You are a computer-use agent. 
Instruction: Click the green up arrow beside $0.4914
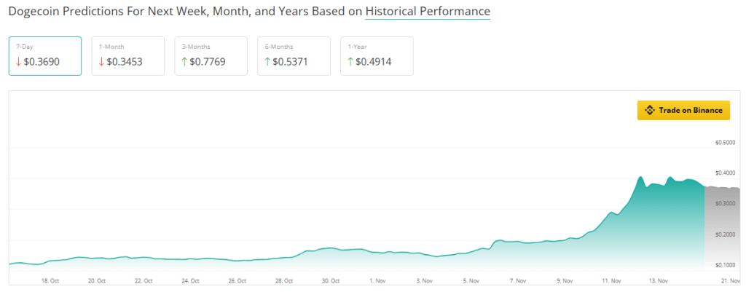point(351,62)
